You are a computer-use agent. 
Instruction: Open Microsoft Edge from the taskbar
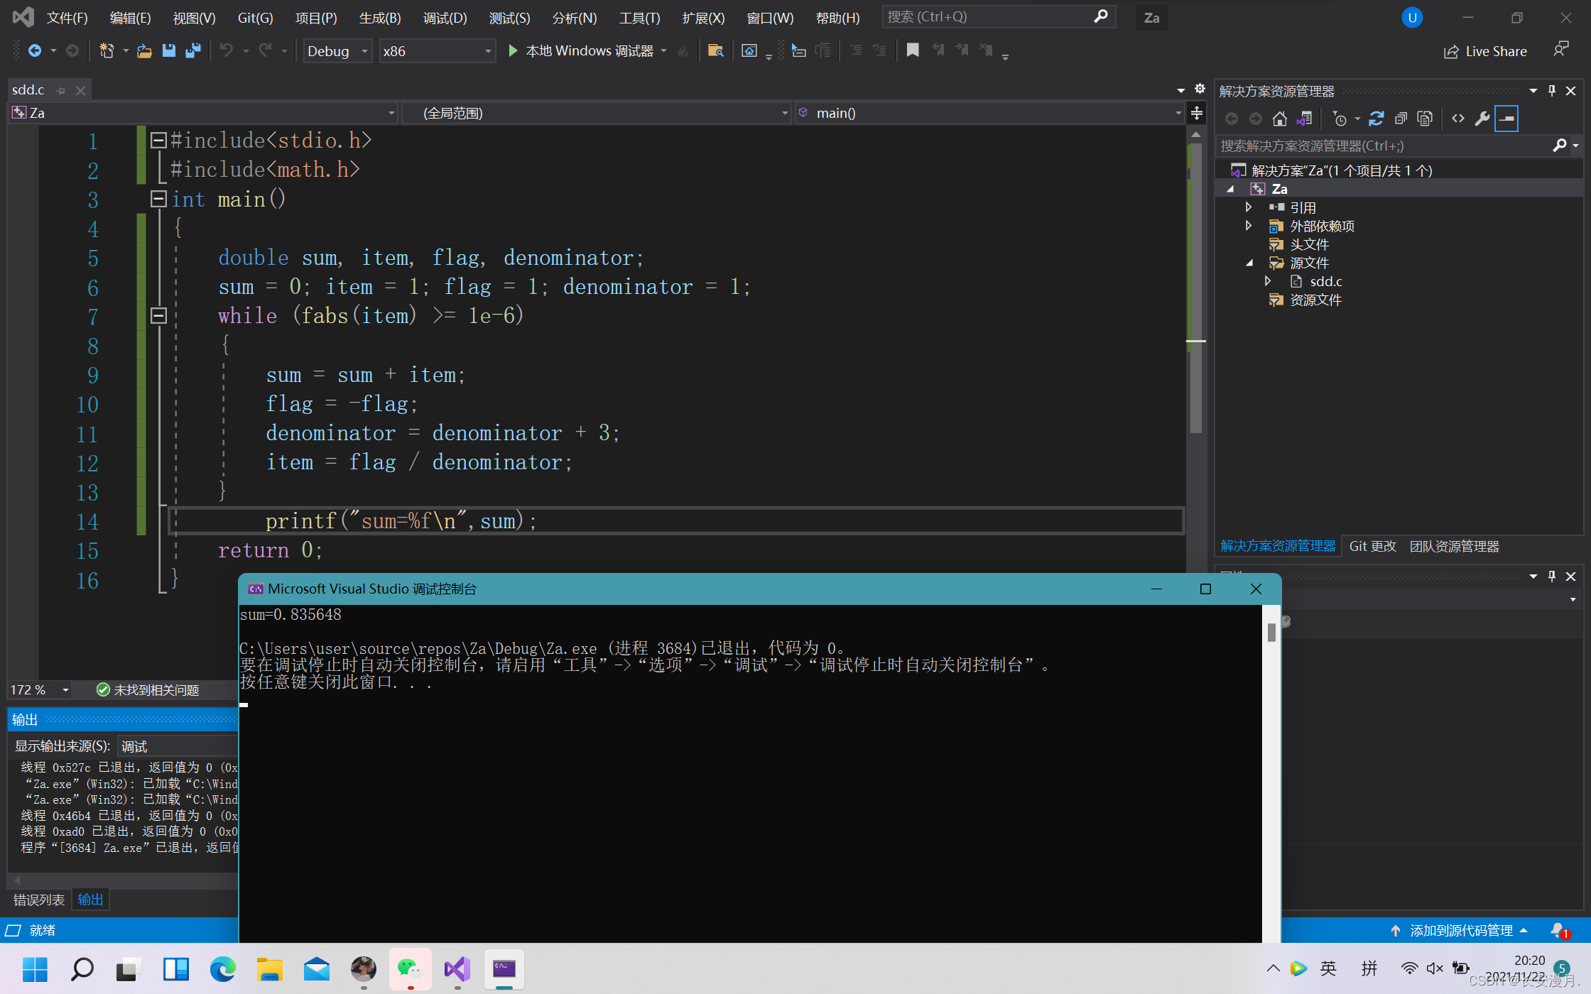[222, 968]
